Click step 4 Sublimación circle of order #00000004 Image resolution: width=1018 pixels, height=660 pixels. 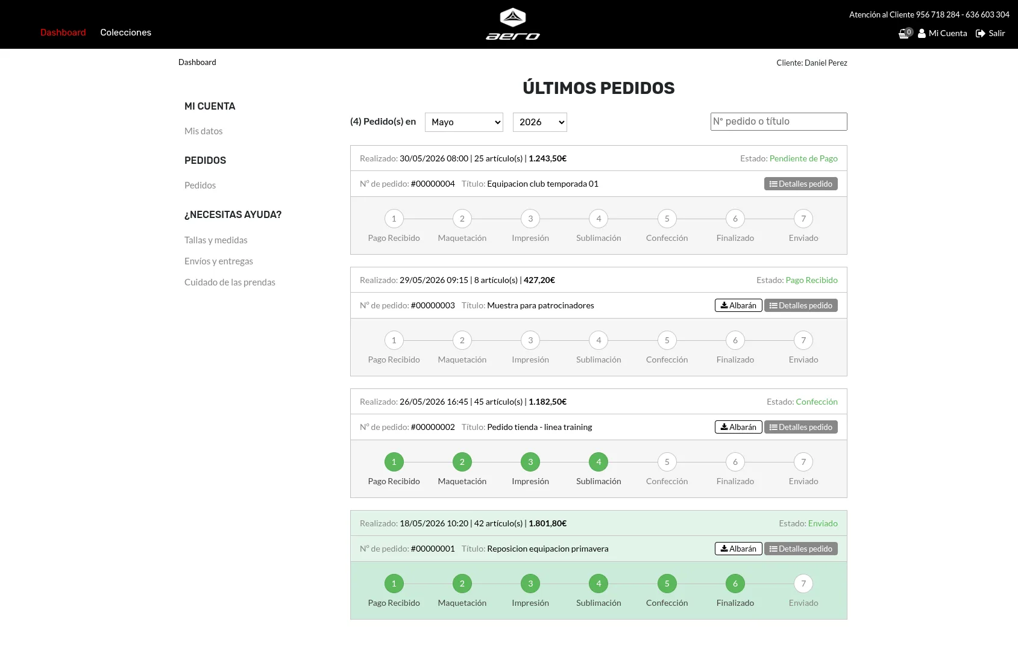pyautogui.click(x=599, y=219)
